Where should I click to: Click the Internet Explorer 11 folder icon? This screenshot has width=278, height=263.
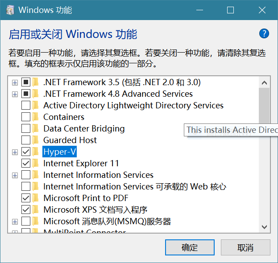(x=36, y=164)
